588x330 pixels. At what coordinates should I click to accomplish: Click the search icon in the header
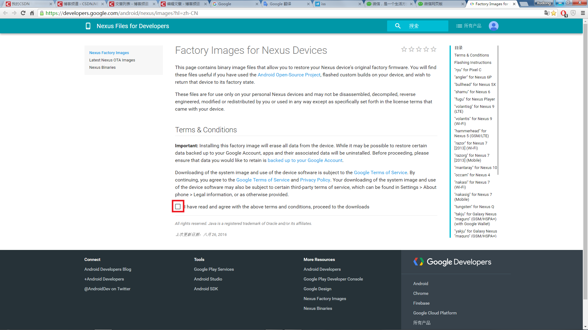click(398, 26)
